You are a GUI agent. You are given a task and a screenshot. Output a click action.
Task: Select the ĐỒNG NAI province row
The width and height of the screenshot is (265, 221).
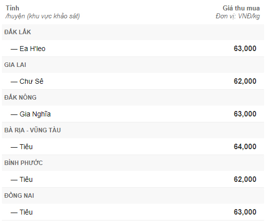(x=133, y=196)
